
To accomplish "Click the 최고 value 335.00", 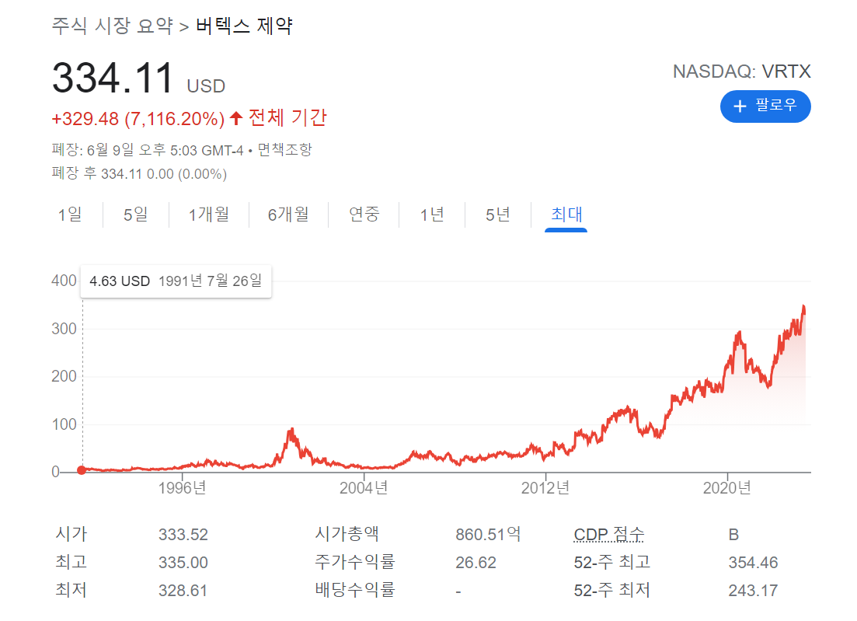I will coord(183,563).
